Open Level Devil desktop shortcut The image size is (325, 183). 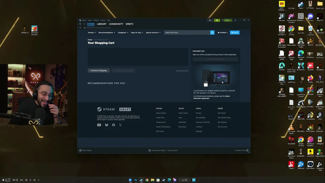click(310, 153)
